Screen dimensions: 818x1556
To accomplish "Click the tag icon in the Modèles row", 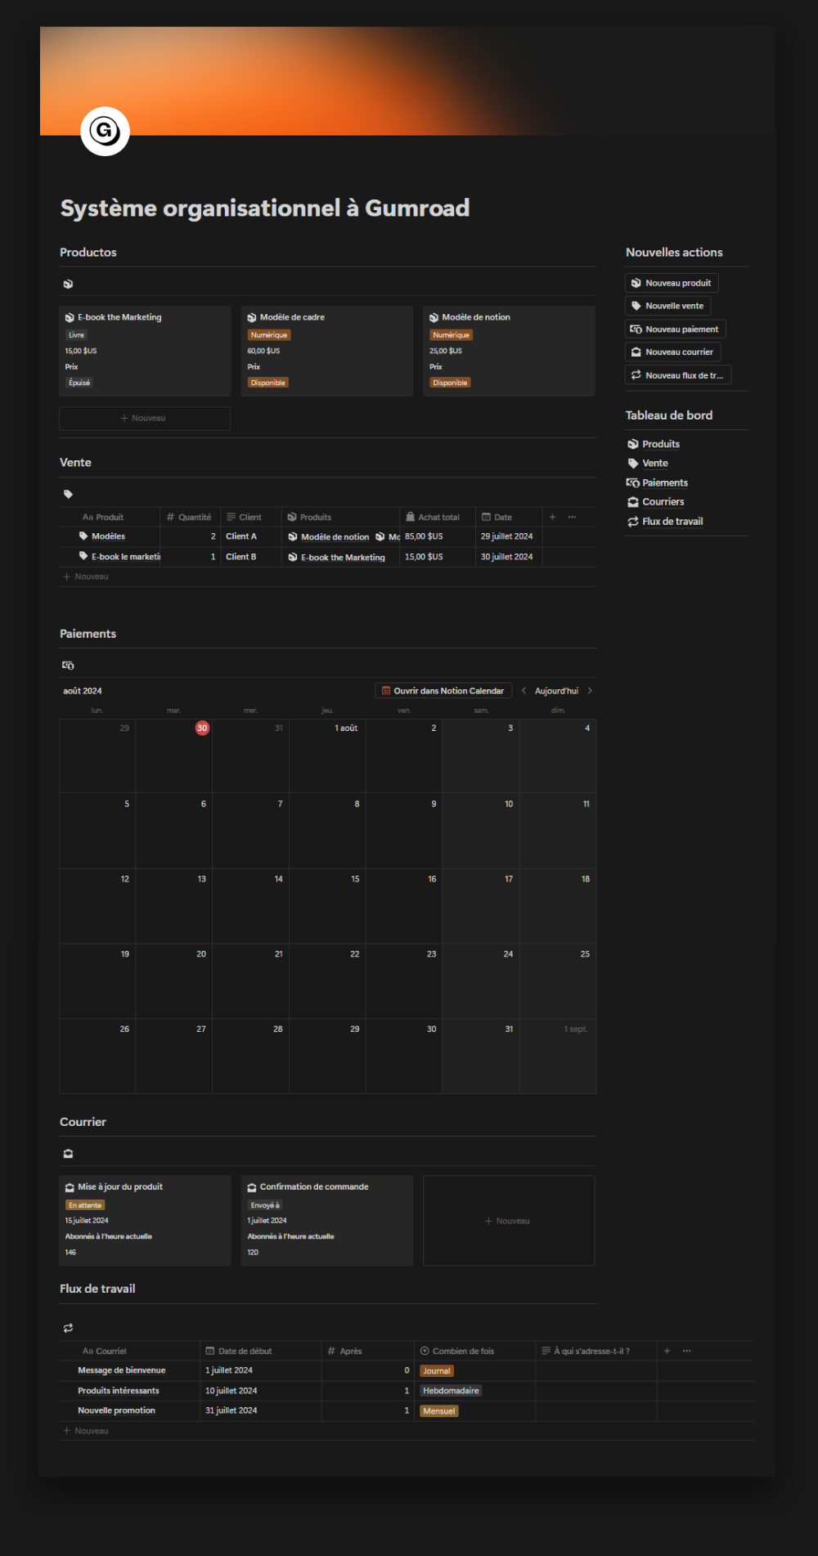I will pyautogui.click(x=83, y=536).
